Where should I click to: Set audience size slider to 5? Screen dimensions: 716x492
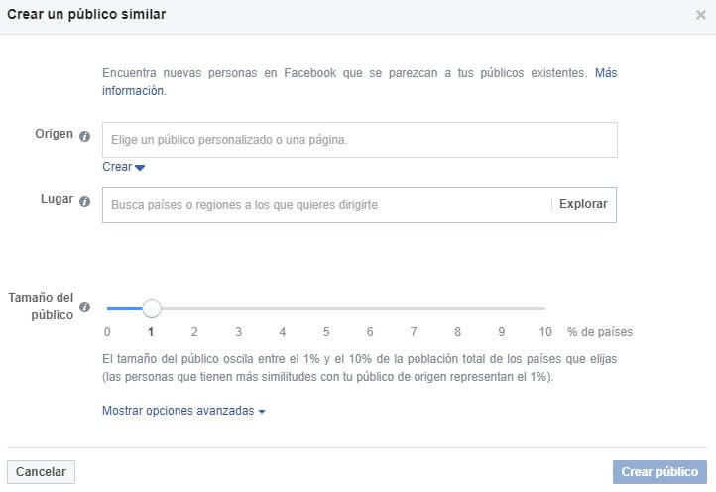326,308
